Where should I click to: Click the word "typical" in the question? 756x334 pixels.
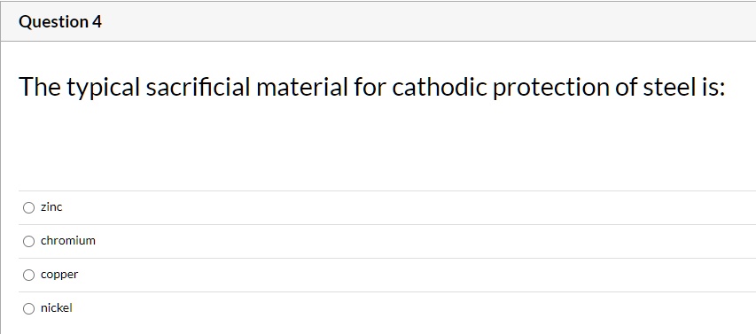point(103,89)
